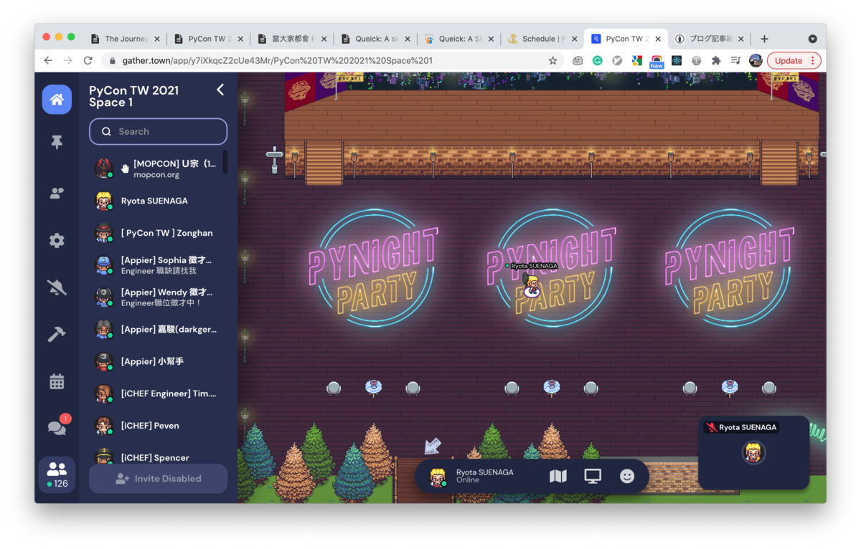Viewport: 861px width, 549px height.
Task: Click the Grammarly extension icon
Action: tap(597, 61)
